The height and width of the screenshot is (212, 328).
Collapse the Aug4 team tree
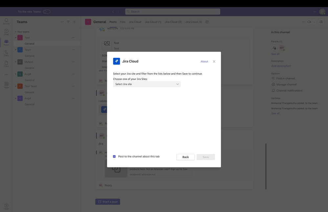[x=15, y=98]
